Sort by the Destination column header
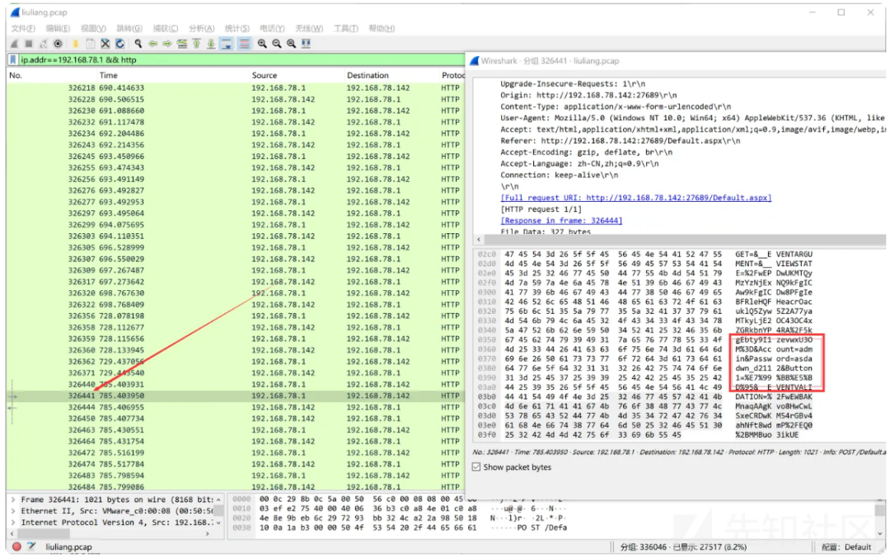Viewport: 890px width, 558px height. [368, 75]
